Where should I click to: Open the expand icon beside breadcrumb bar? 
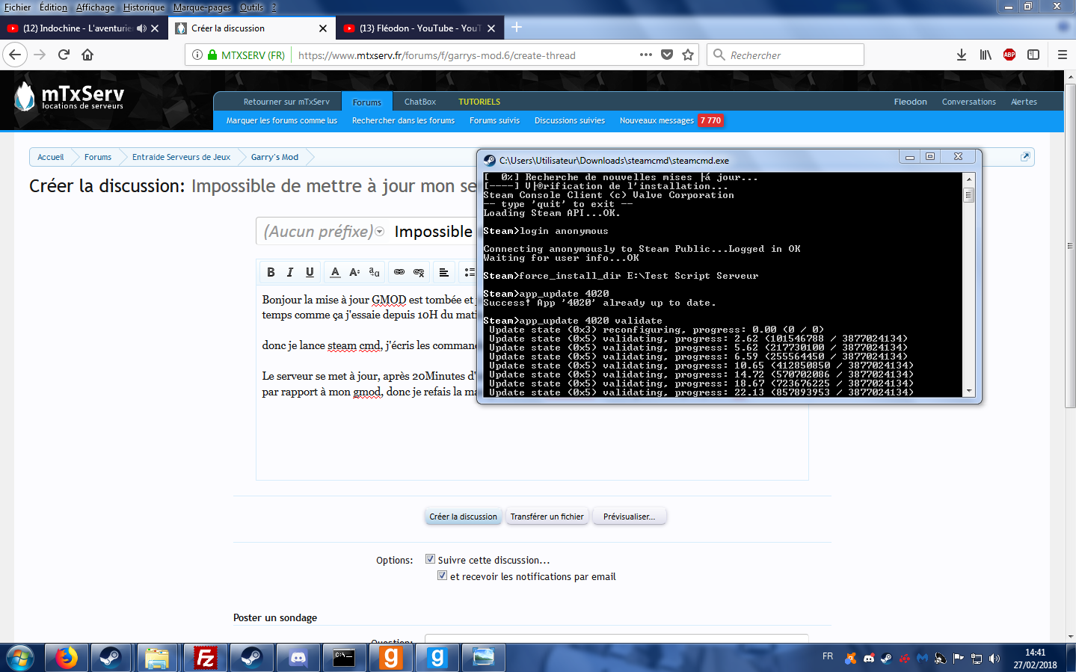pos(1025,156)
